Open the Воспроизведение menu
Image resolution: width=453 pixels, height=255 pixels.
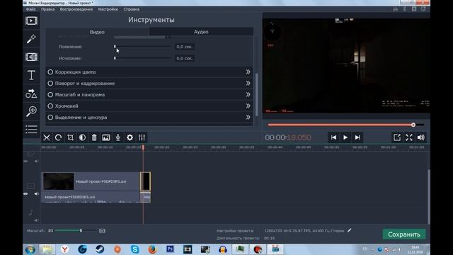pyautogui.click(x=76, y=9)
